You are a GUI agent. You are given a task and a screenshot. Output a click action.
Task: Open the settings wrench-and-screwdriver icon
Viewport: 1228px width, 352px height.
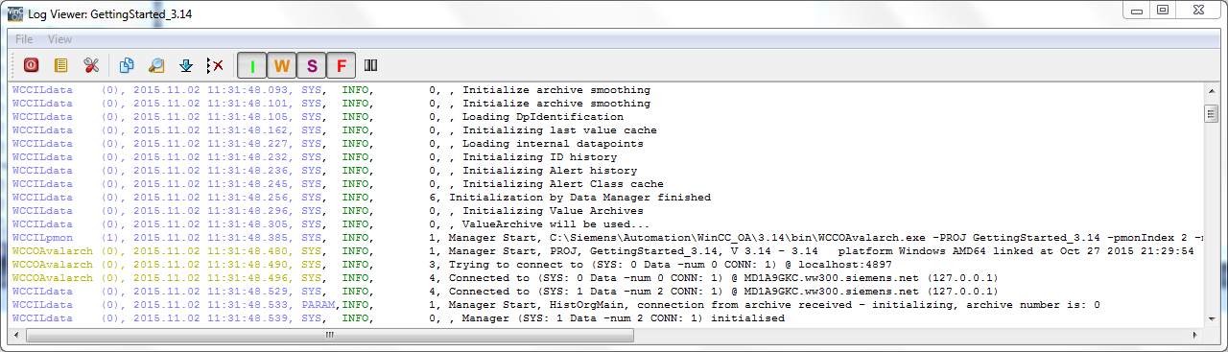91,65
